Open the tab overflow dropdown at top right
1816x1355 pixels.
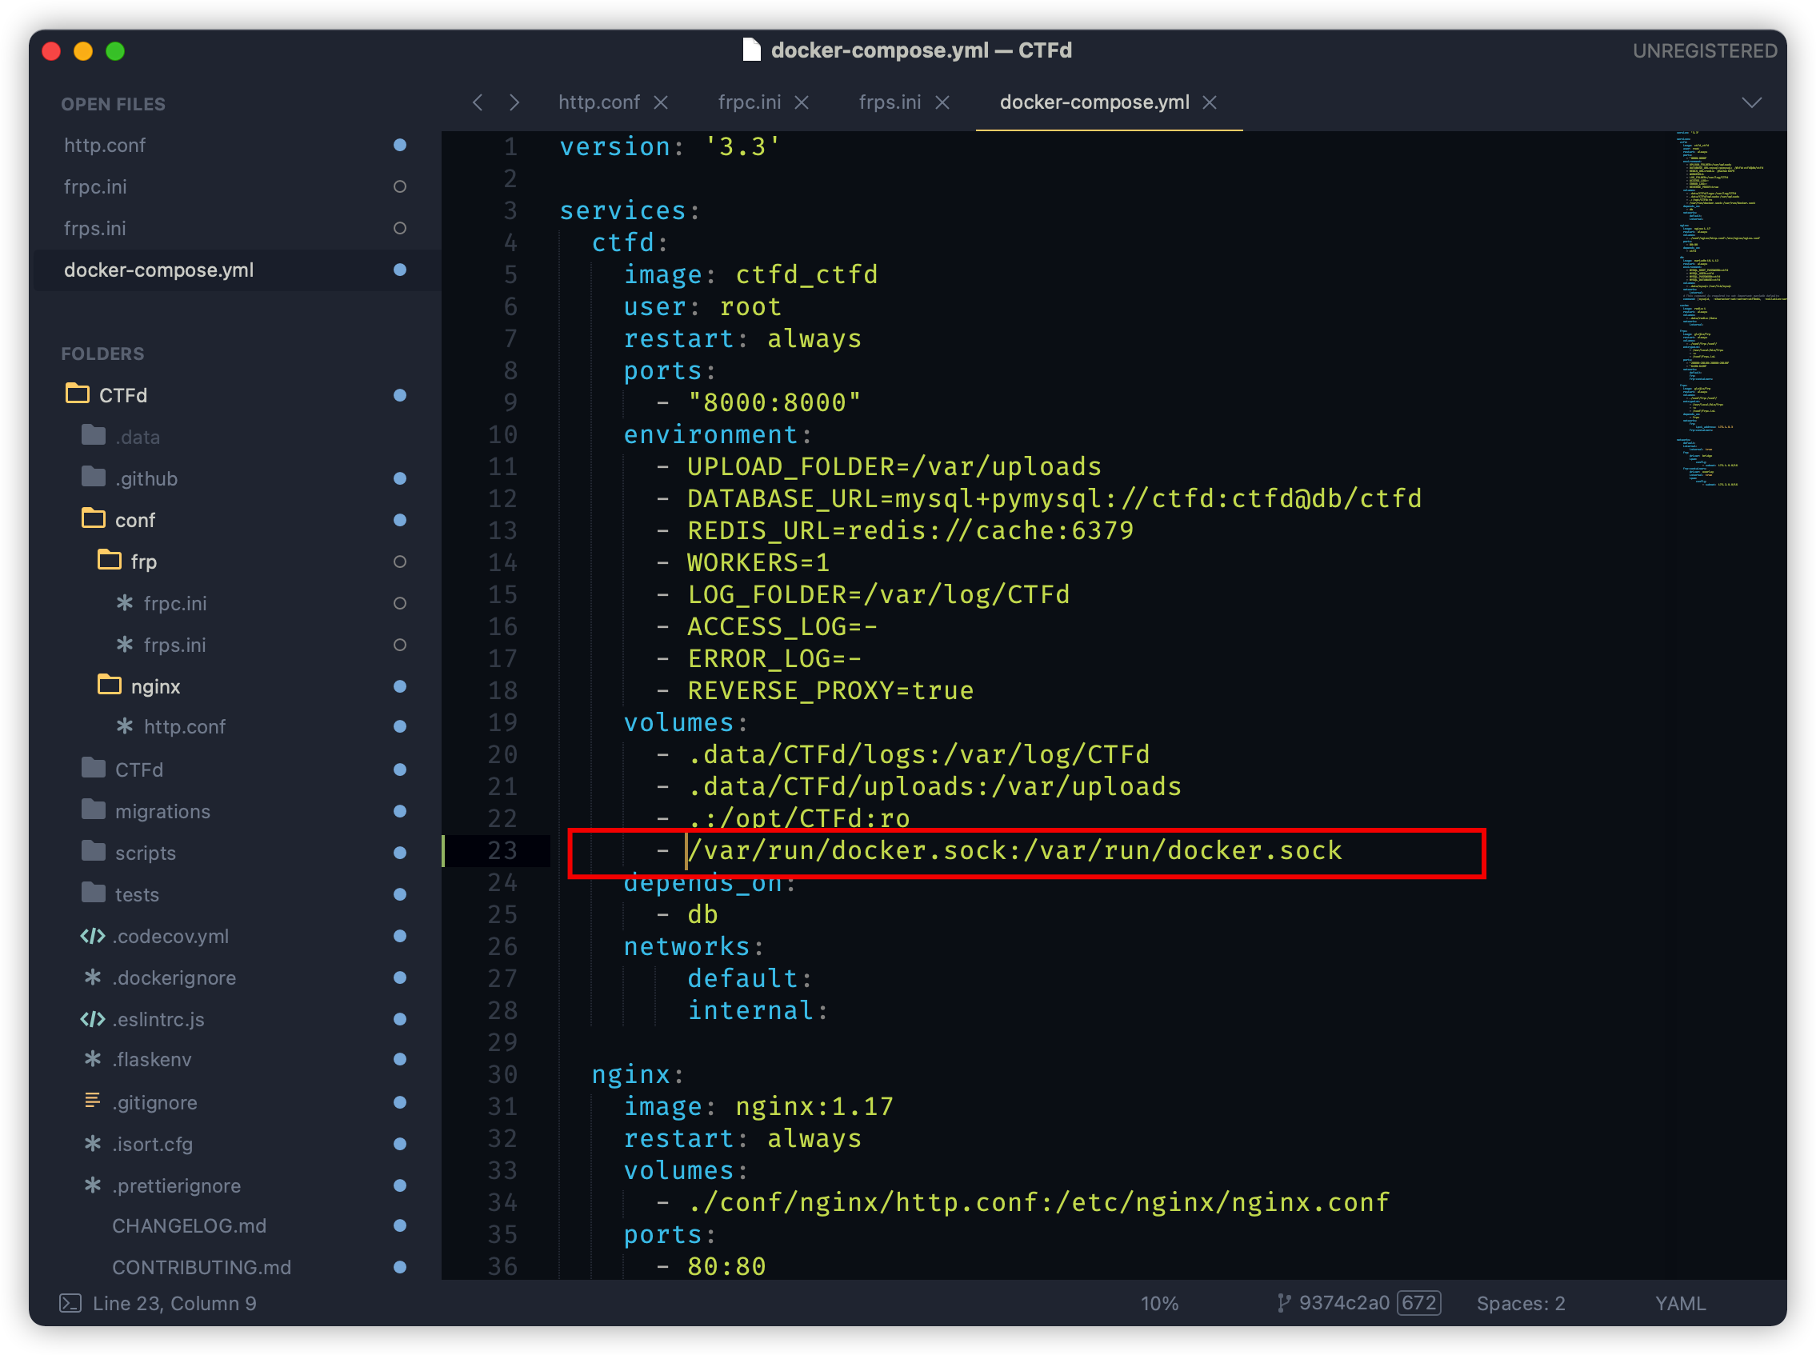click(x=1752, y=103)
